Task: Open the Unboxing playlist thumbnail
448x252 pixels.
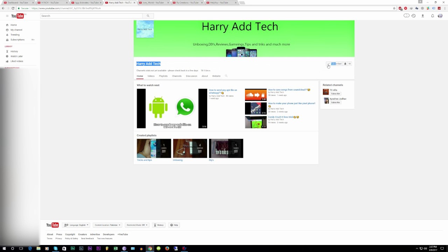Action: tap(190, 148)
